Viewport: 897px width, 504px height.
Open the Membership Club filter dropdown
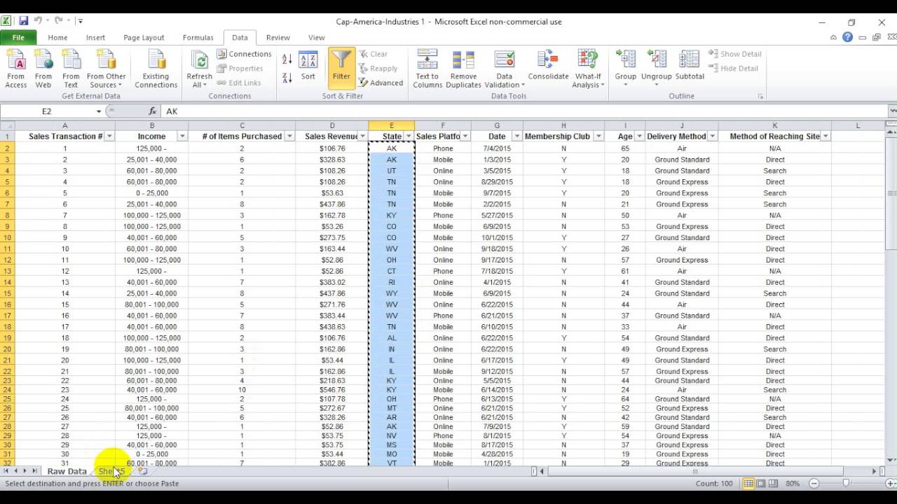tap(598, 136)
